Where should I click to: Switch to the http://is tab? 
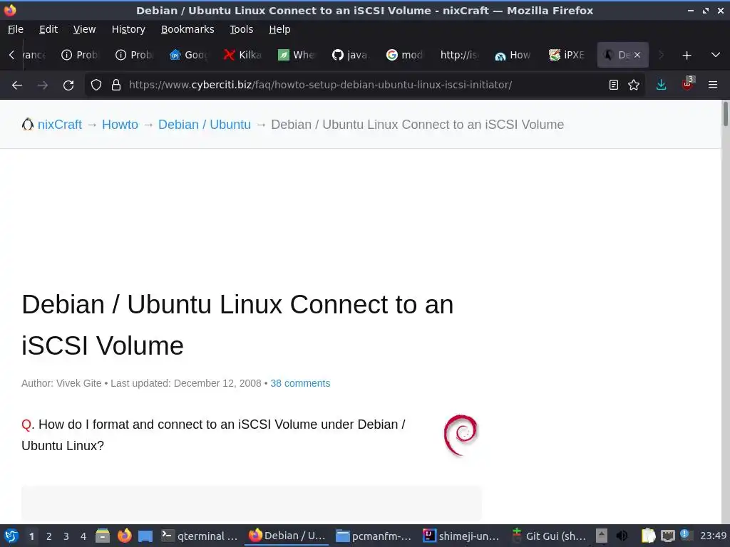pyautogui.click(x=458, y=55)
